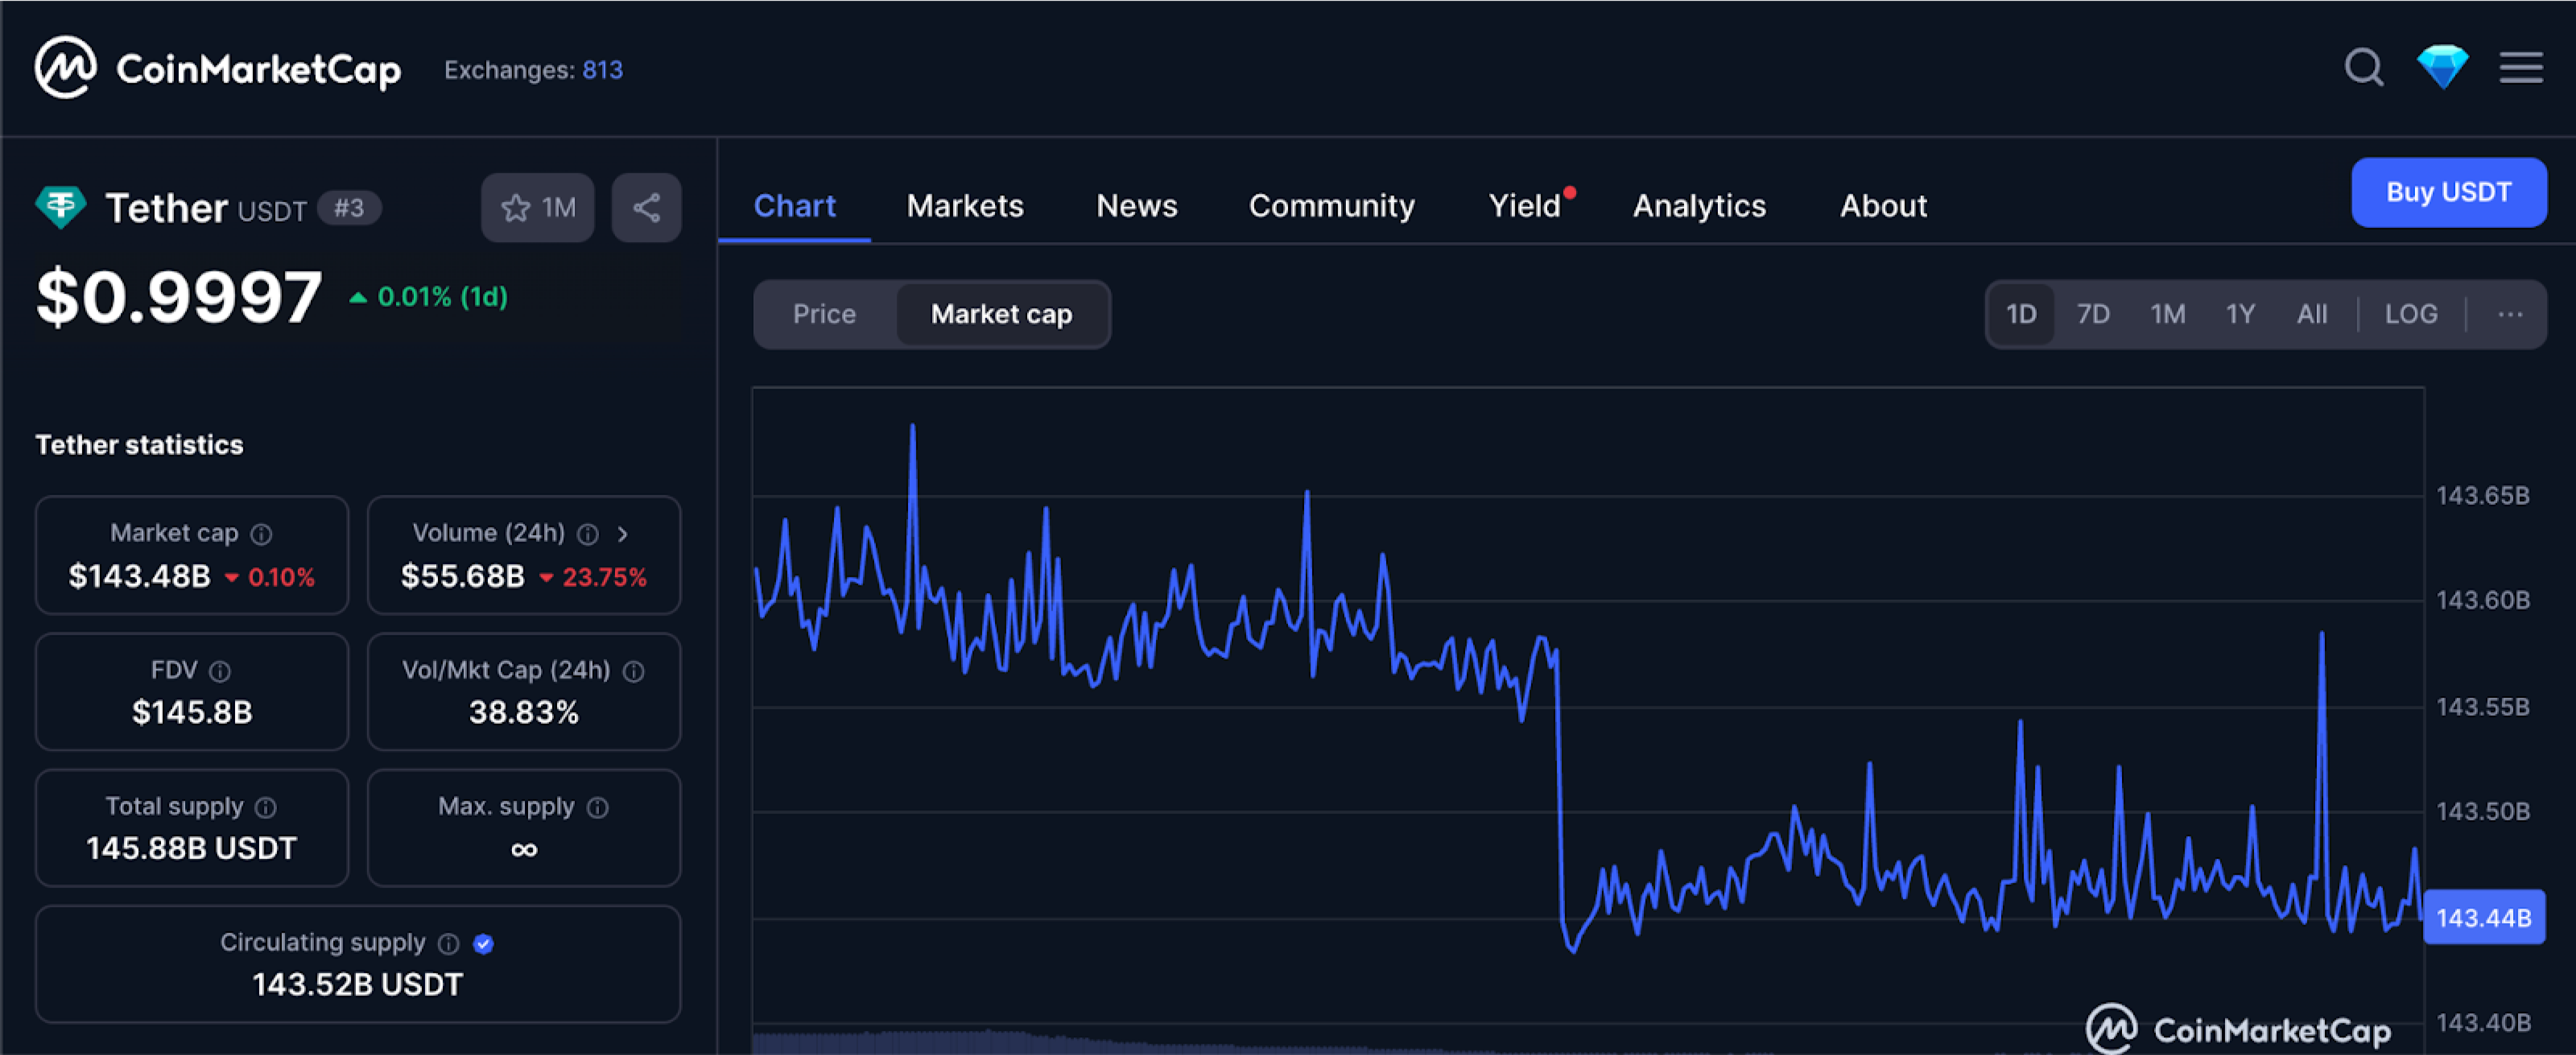Image resolution: width=2576 pixels, height=1055 pixels.
Task: Click Total supply 145.88B USDT
Action: [x=192, y=848]
